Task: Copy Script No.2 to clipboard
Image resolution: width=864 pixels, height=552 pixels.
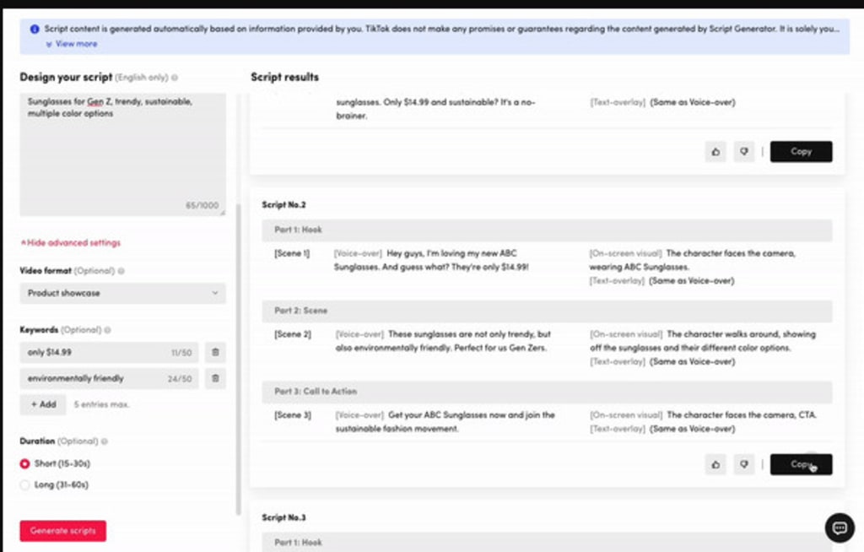Action: click(x=800, y=464)
